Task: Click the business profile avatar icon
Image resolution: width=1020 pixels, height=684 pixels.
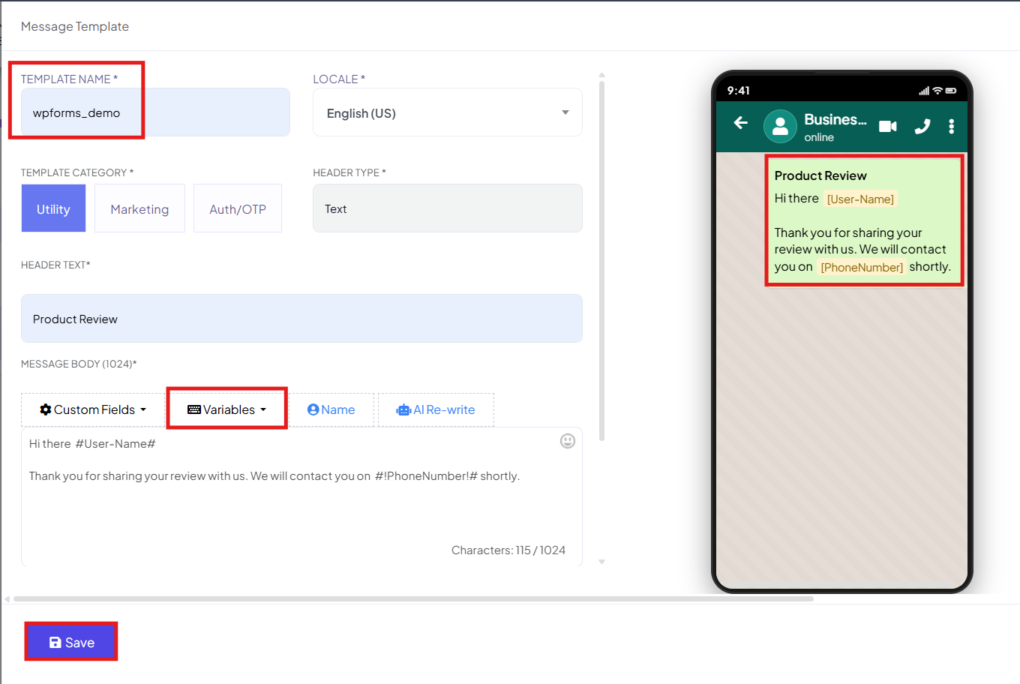Action: pyautogui.click(x=780, y=126)
